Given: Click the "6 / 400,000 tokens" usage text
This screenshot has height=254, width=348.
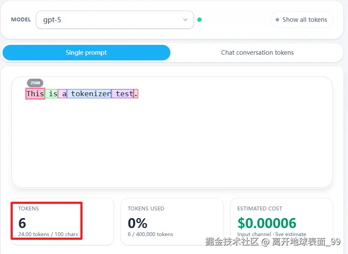Looking at the screenshot, I should pyautogui.click(x=150, y=234).
